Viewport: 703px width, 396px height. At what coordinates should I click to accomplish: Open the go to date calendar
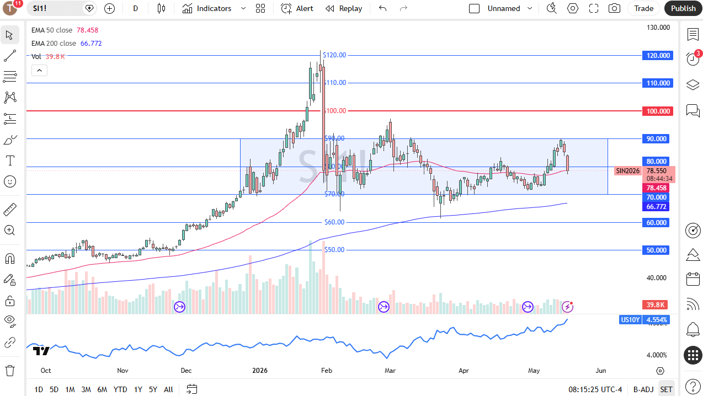191,389
